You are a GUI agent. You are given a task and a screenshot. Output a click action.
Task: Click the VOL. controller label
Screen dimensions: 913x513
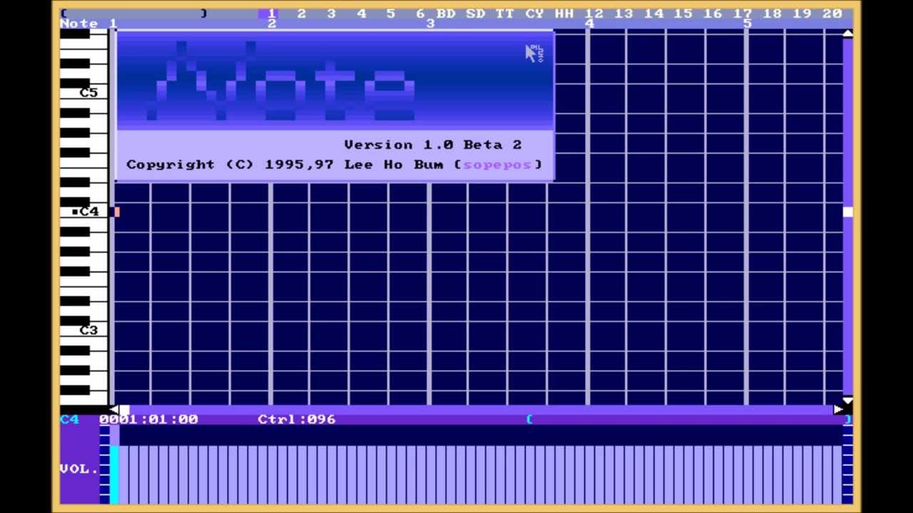coord(78,469)
